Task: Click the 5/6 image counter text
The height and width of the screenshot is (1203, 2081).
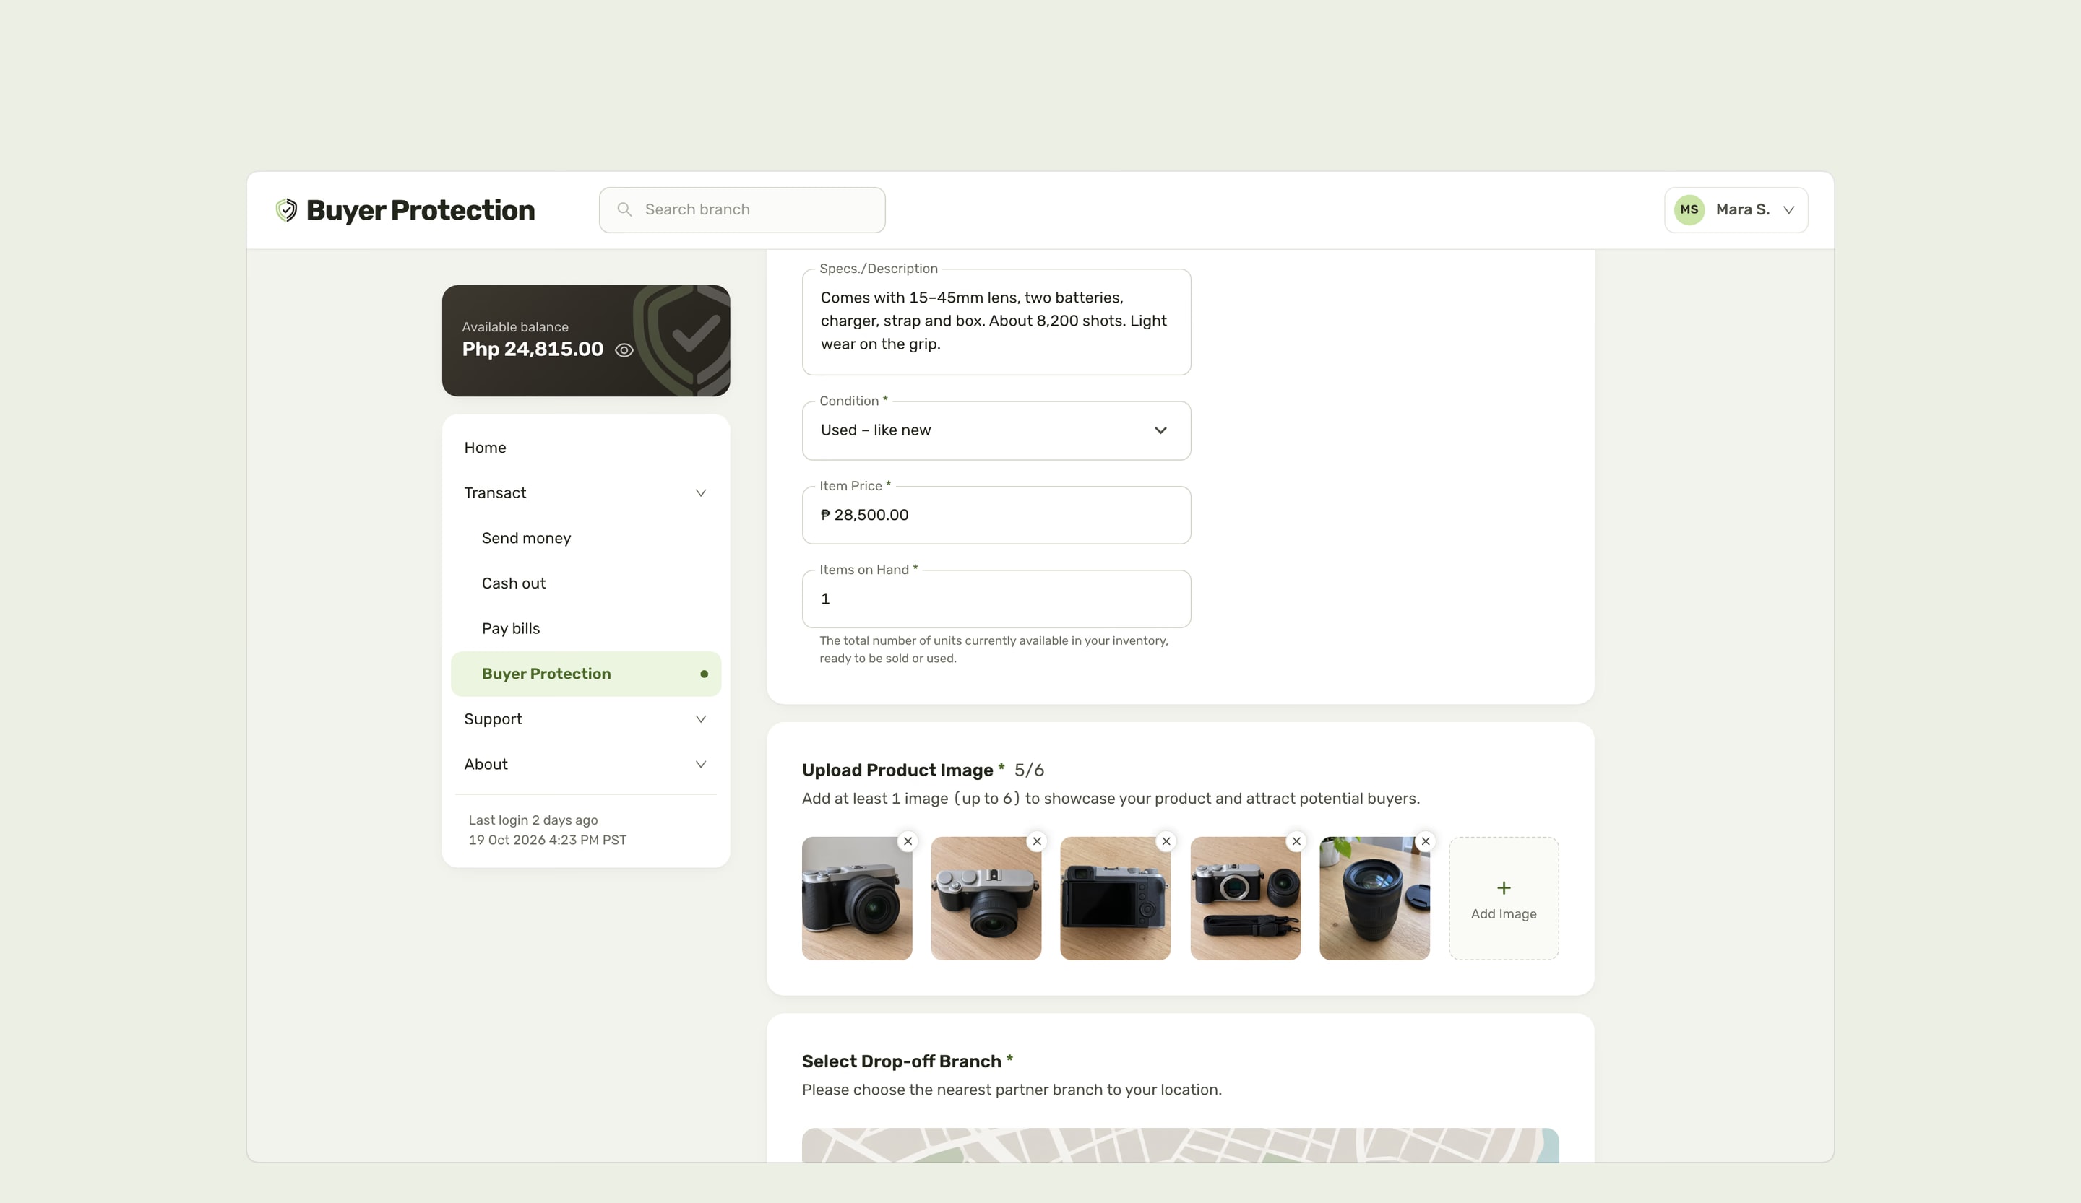Action: tap(1029, 770)
